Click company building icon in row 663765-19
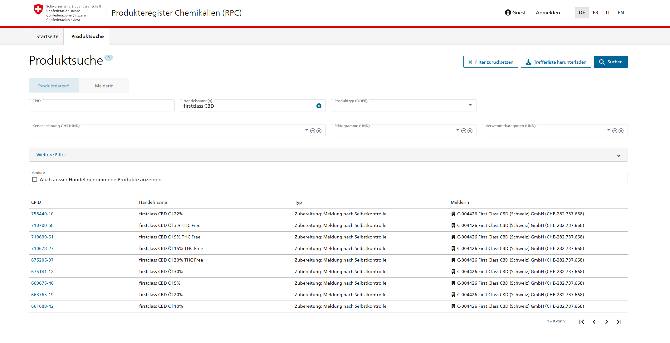 453,295
